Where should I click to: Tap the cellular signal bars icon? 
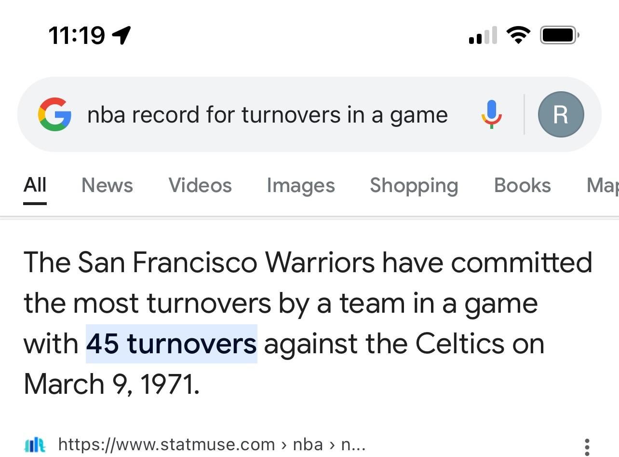point(483,36)
